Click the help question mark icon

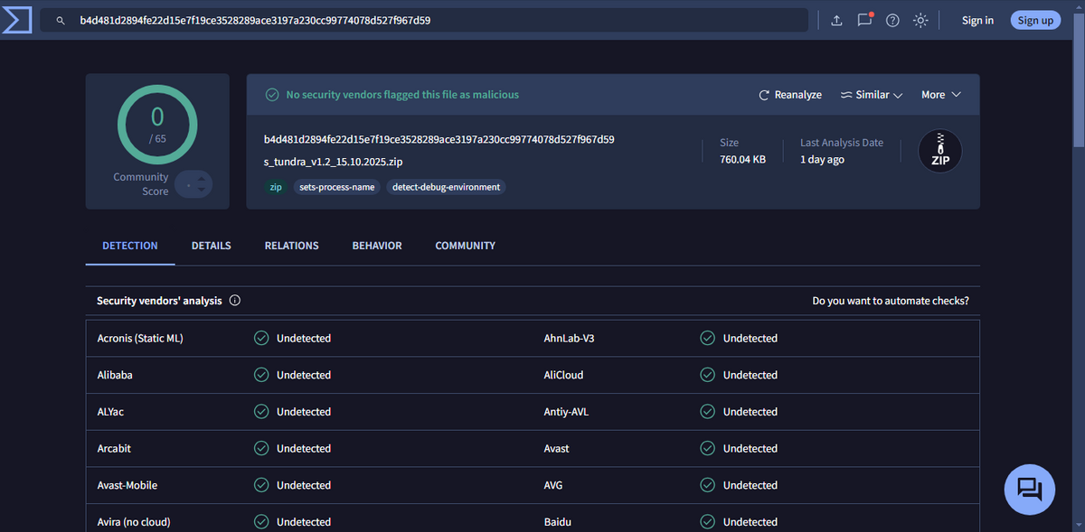pyautogui.click(x=892, y=20)
